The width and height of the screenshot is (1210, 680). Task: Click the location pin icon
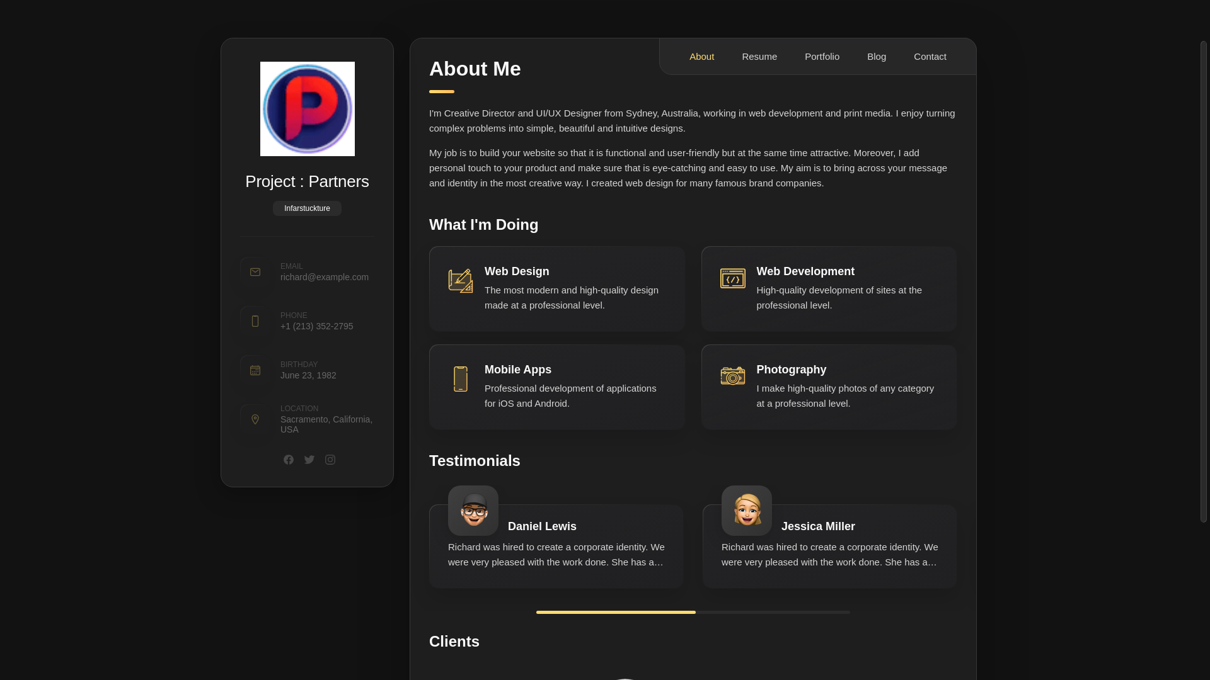click(x=255, y=419)
